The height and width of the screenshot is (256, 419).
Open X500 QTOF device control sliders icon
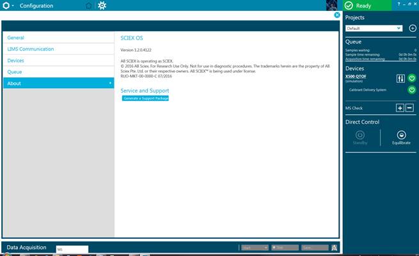[400, 79]
